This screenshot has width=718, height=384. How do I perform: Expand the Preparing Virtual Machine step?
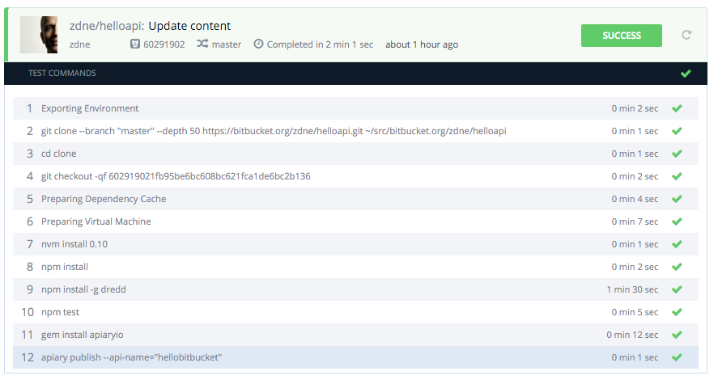pos(356,222)
